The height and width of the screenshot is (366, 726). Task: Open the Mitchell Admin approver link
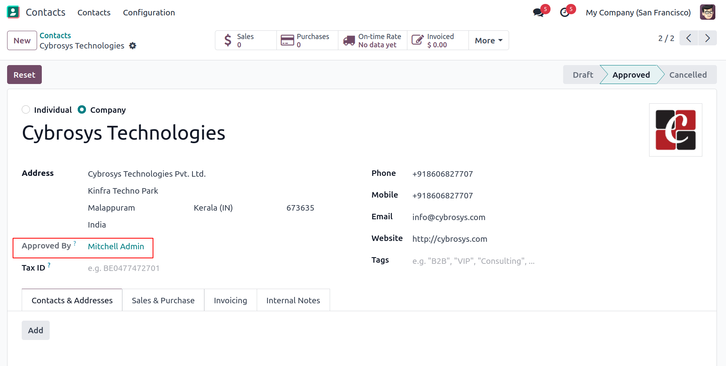coord(116,246)
